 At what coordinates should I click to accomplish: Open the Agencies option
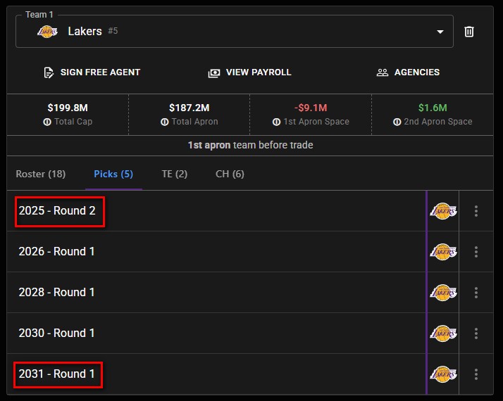click(x=408, y=72)
